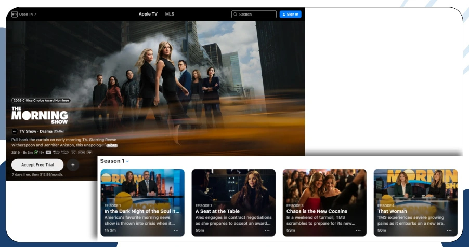Focus the Search input field

coord(256,14)
